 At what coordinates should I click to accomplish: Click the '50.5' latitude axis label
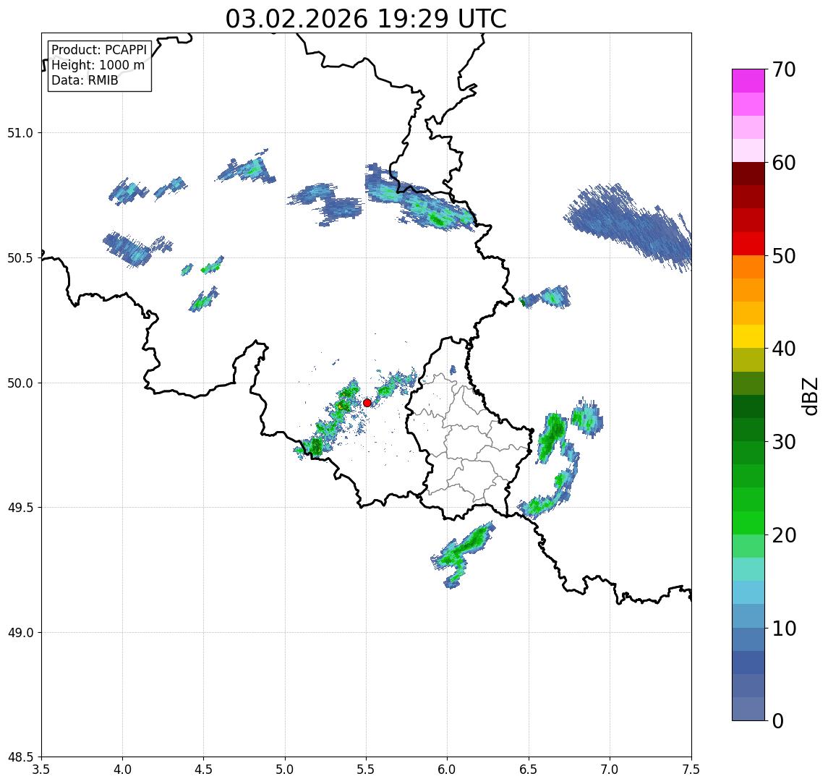[x=20, y=258]
